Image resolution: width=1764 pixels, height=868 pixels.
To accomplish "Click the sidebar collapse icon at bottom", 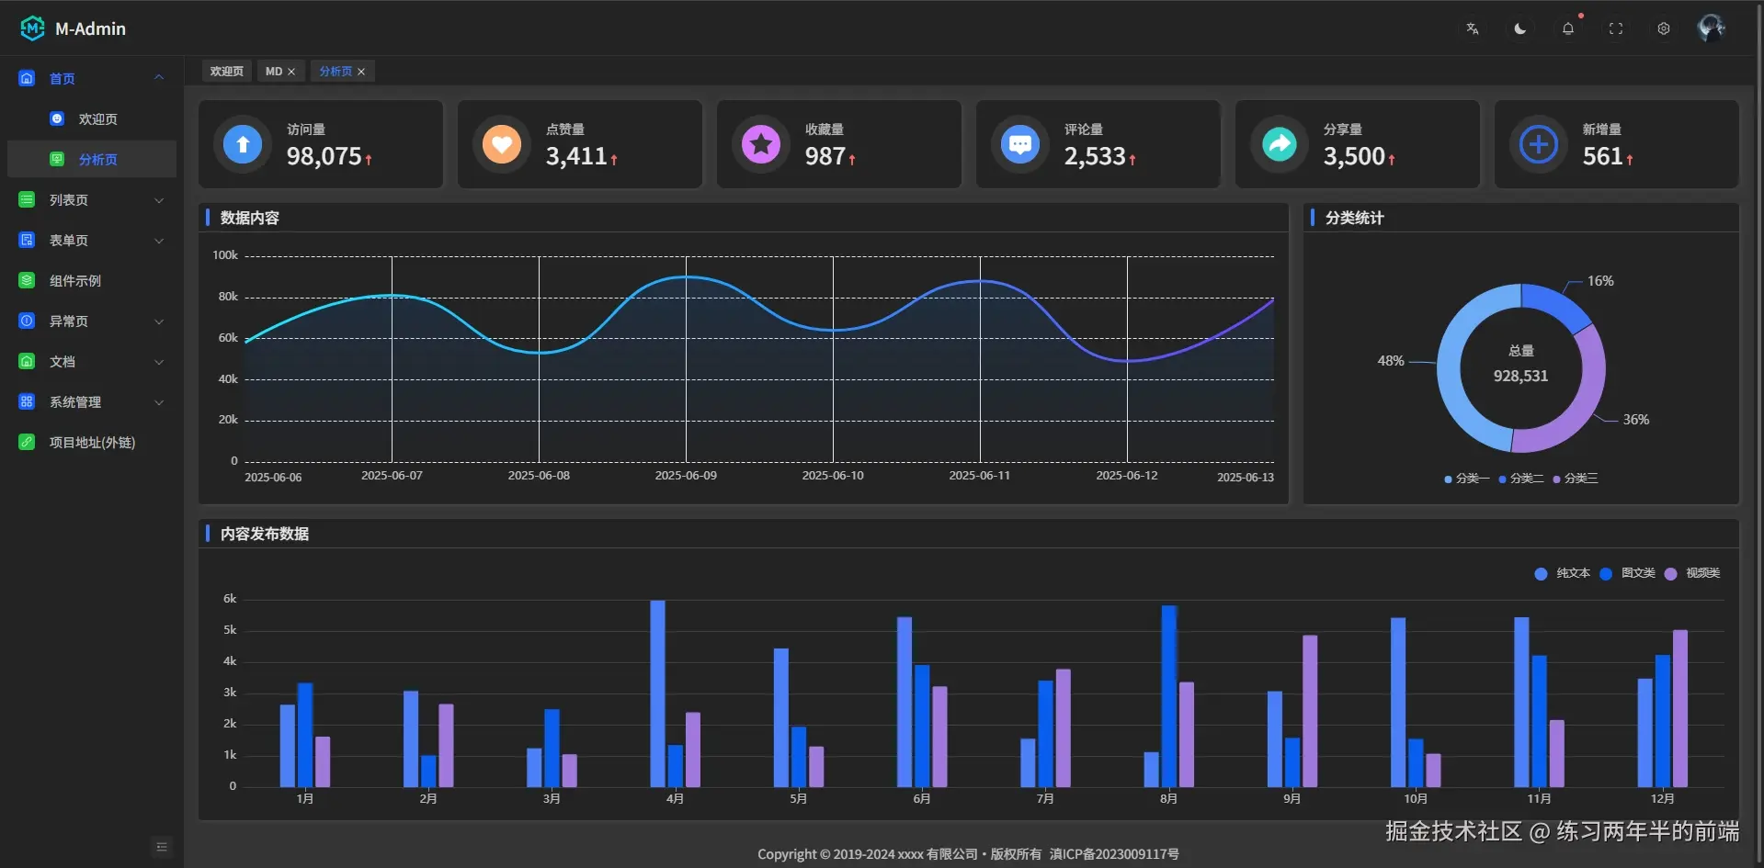I will click(162, 847).
